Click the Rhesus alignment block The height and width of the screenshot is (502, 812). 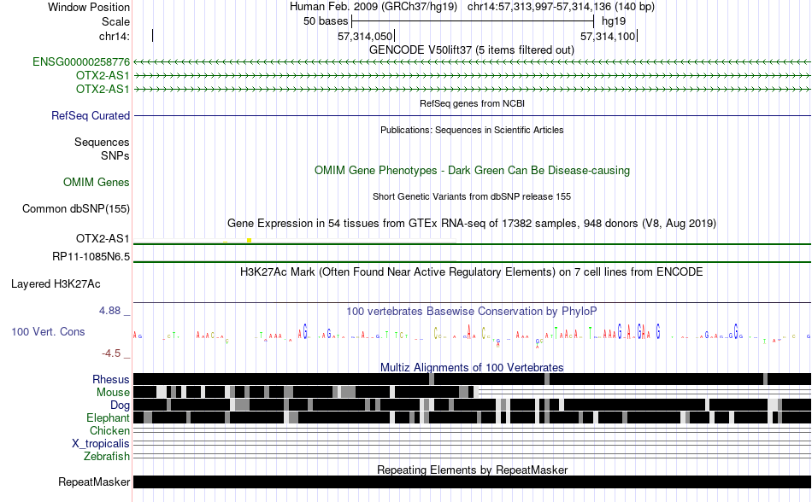(x=472, y=379)
